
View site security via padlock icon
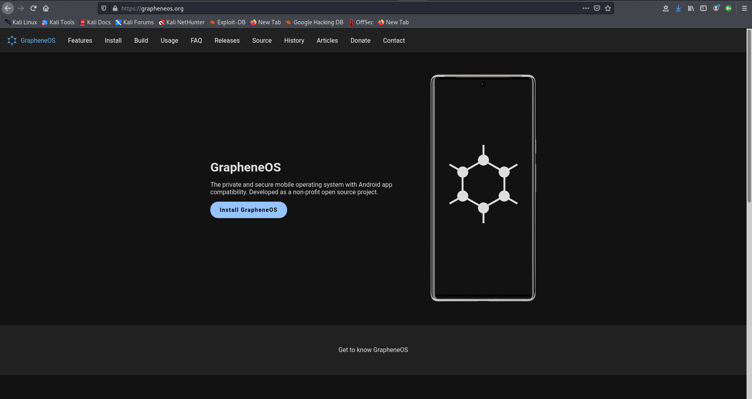tap(115, 8)
